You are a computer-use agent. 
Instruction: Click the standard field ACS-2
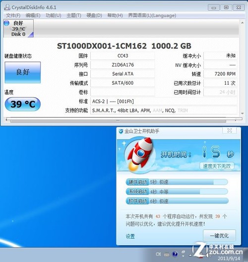pos(164,101)
